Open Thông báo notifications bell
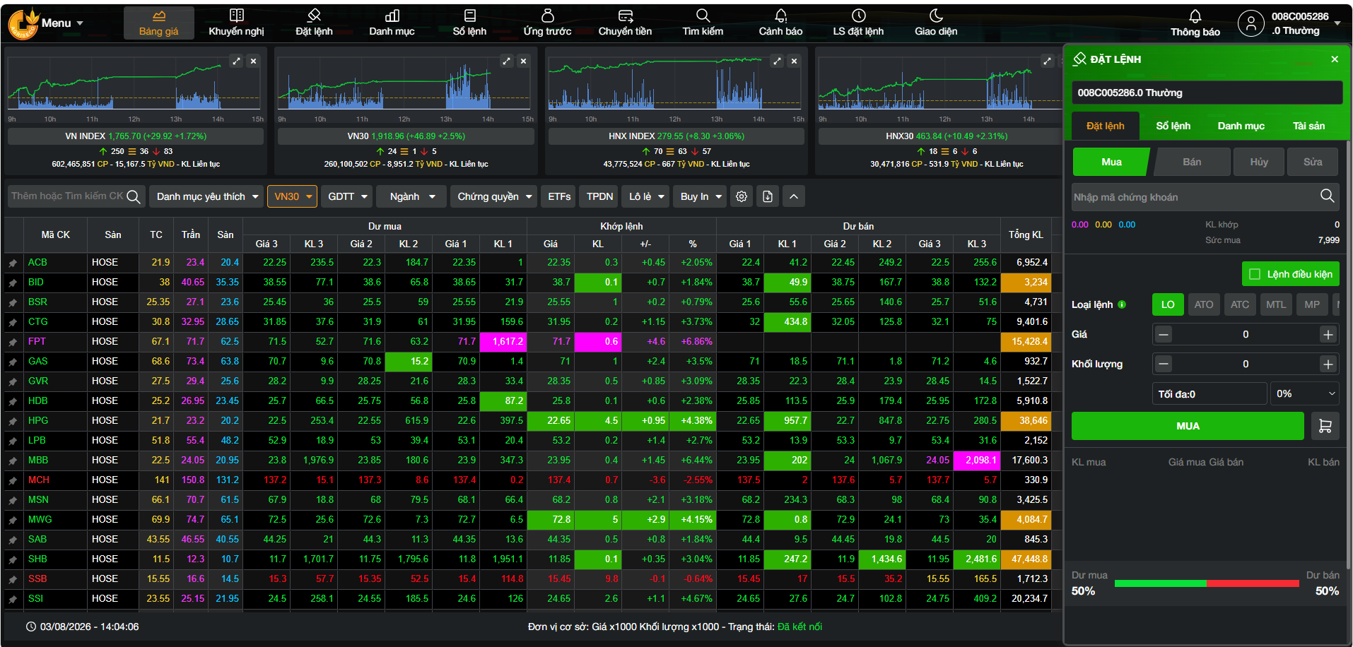This screenshot has height=647, width=1353. pyautogui.click(x=1195, y=23)
